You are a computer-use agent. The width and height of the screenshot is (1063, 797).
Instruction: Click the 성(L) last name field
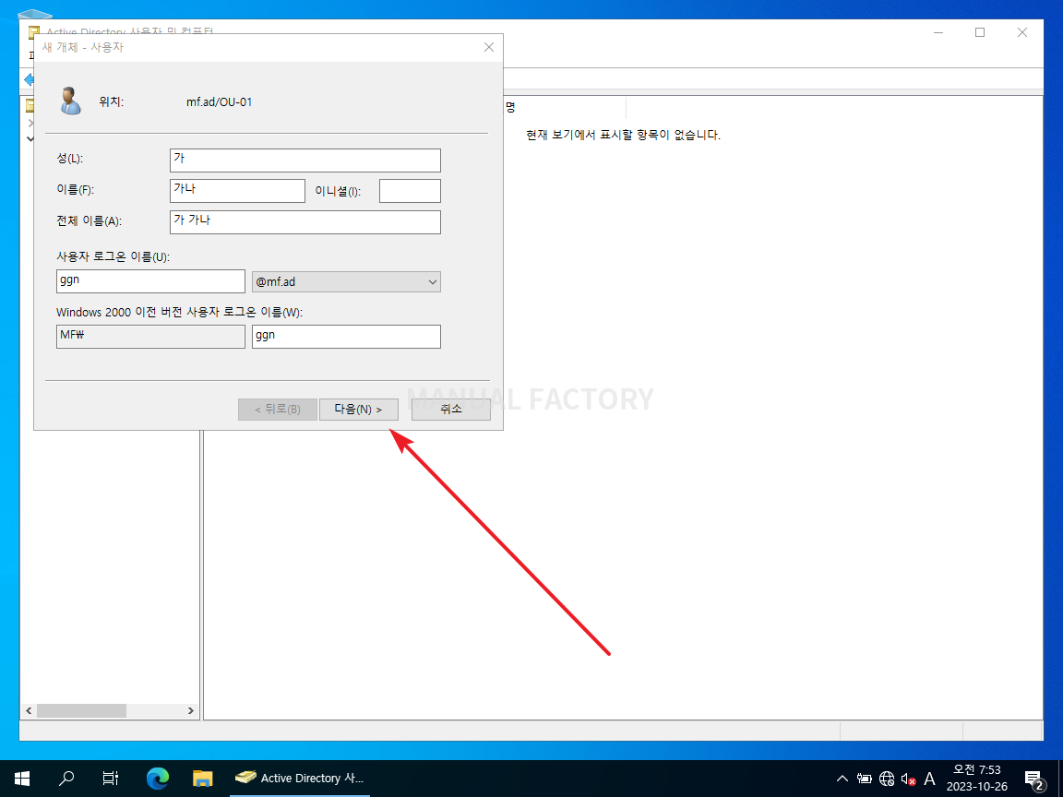pyautogui.click(x=305, y=161)
